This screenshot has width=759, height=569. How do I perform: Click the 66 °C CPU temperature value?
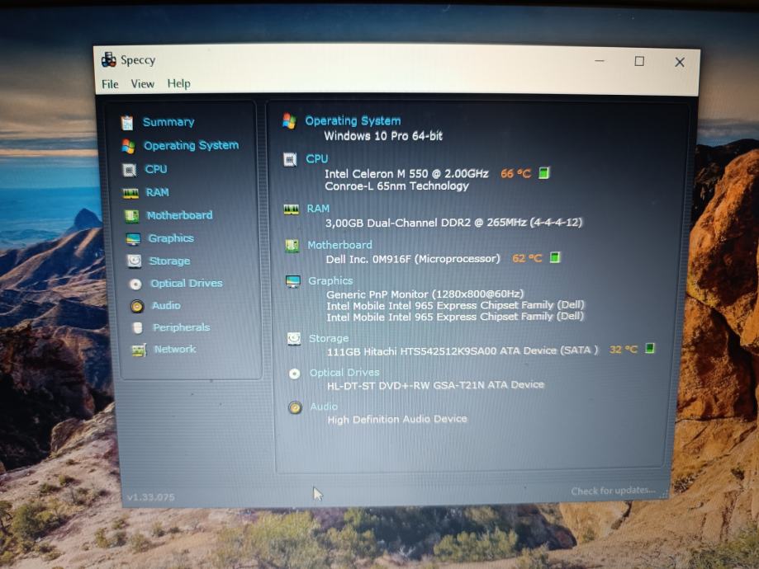(516, 173)
